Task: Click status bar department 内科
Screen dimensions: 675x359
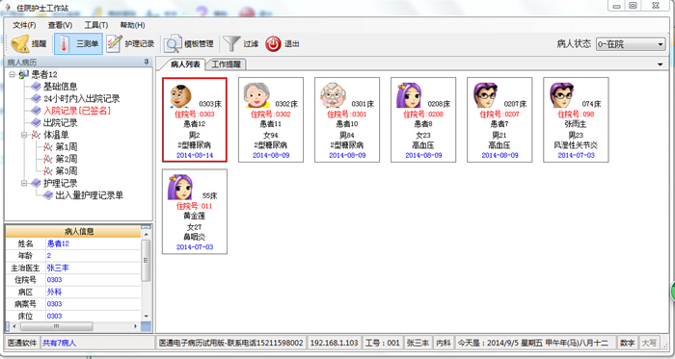Action: [444, 343]
